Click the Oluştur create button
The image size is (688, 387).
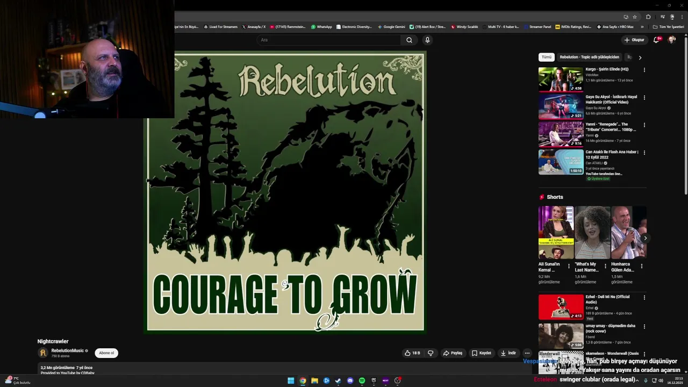(634, 40)
